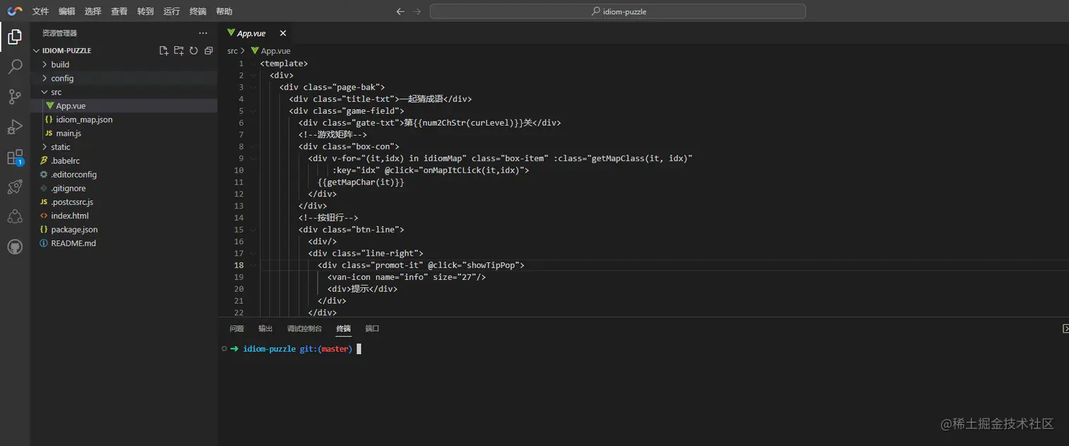The width and height of the screenshot is (1069, 446).
Task: Open main.js in the file tree
Action: 124,134
